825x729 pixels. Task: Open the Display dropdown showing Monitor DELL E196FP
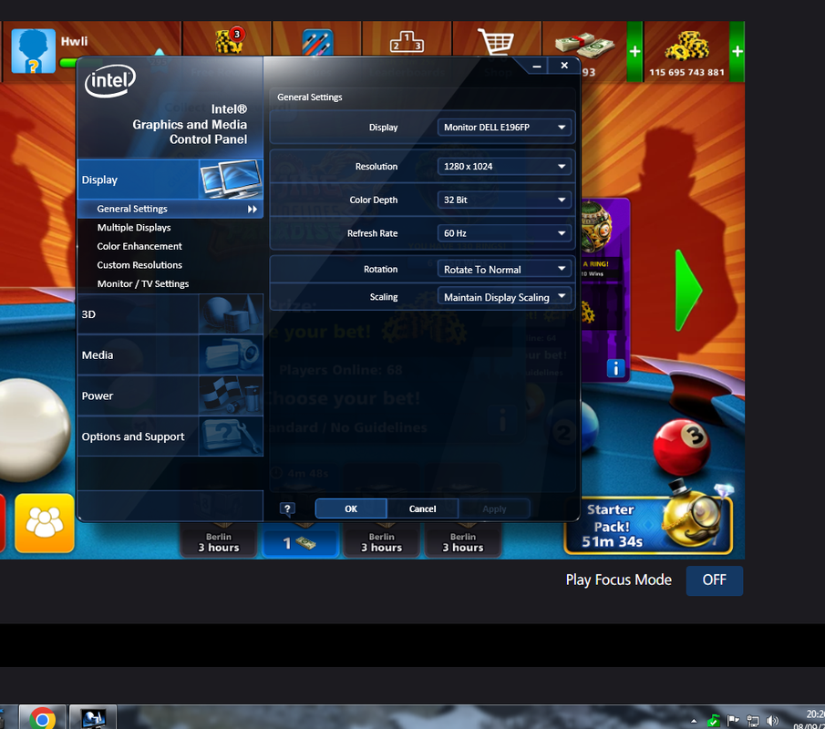pyautogui.click(x=504, y=128)
